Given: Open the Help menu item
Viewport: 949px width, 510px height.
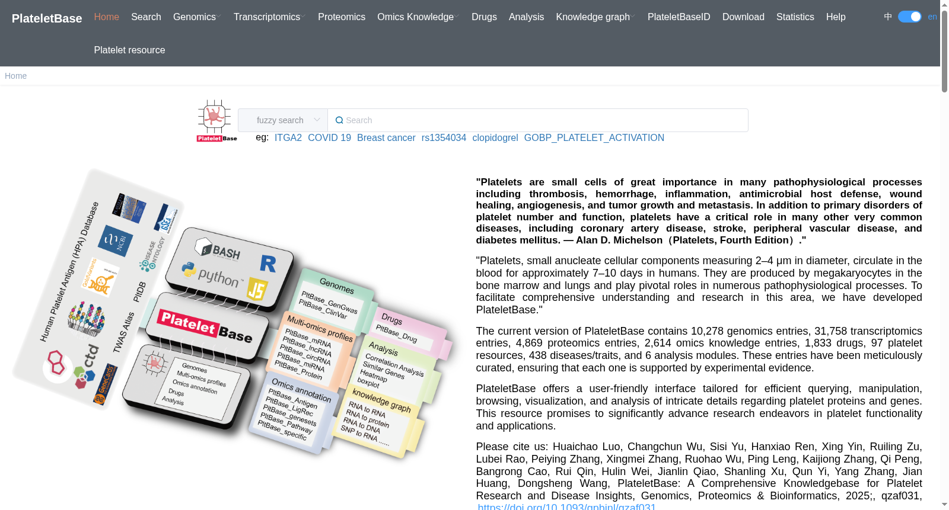Looking at the screenshot, I should (x=836, y=17).
